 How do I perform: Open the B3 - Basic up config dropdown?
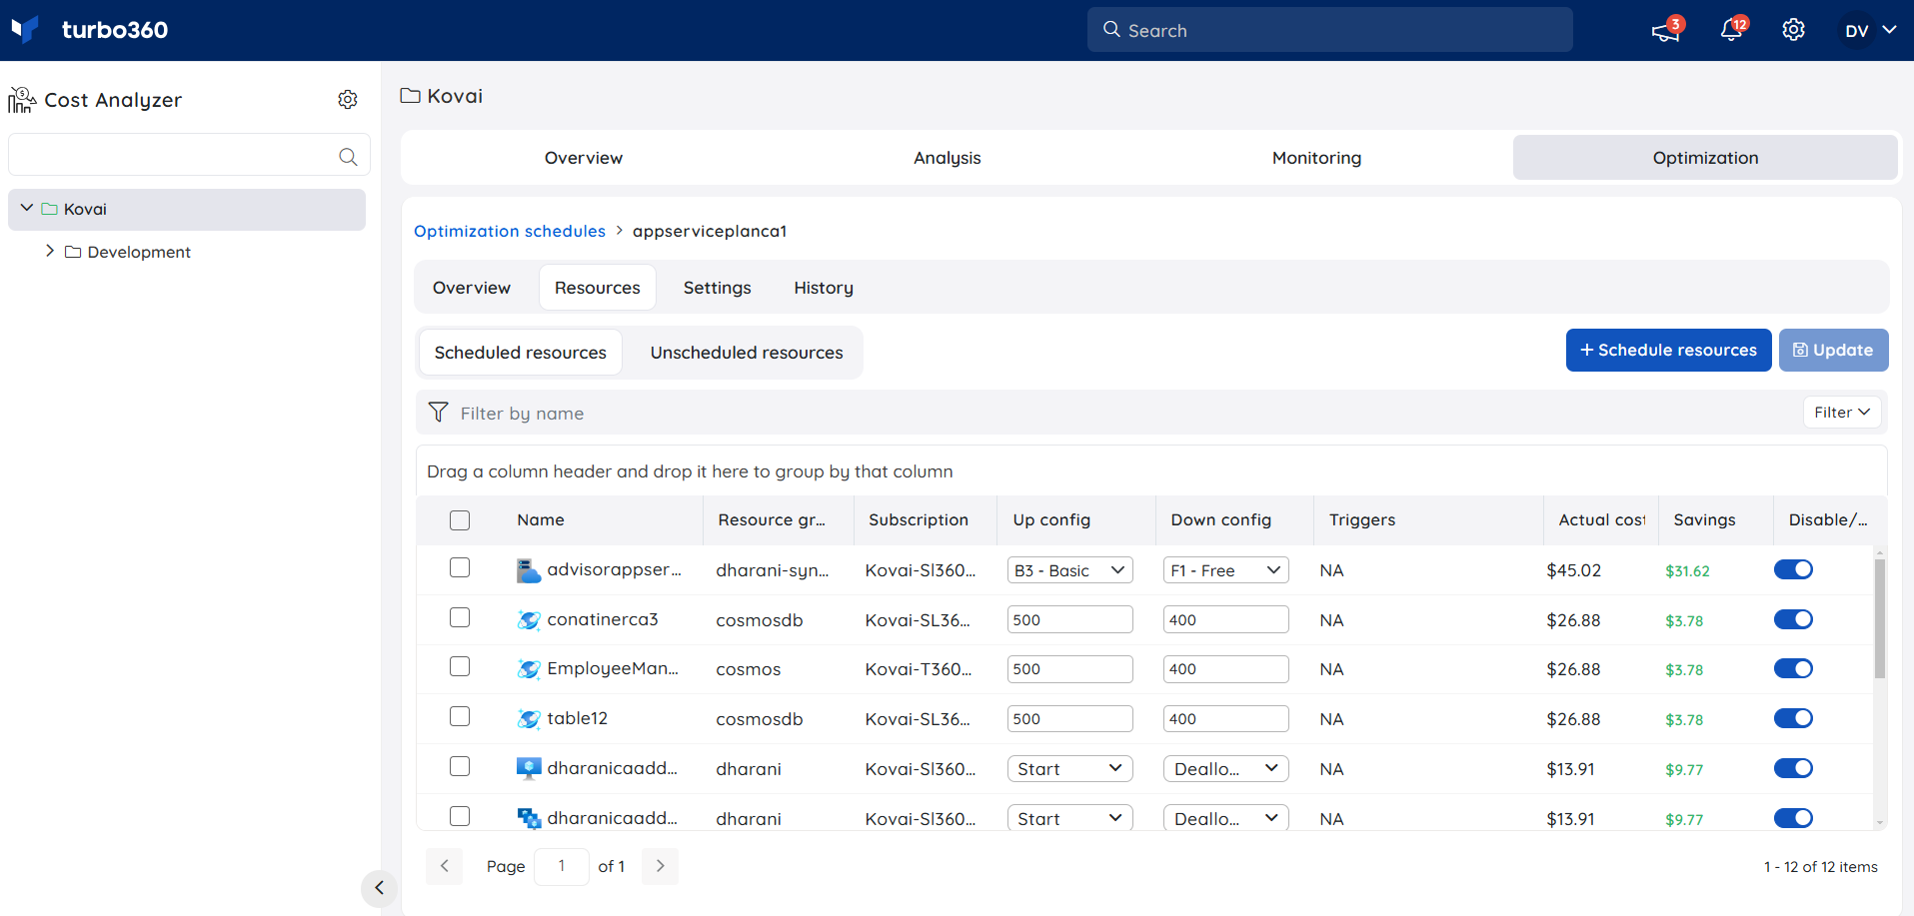click(1069, 570)
